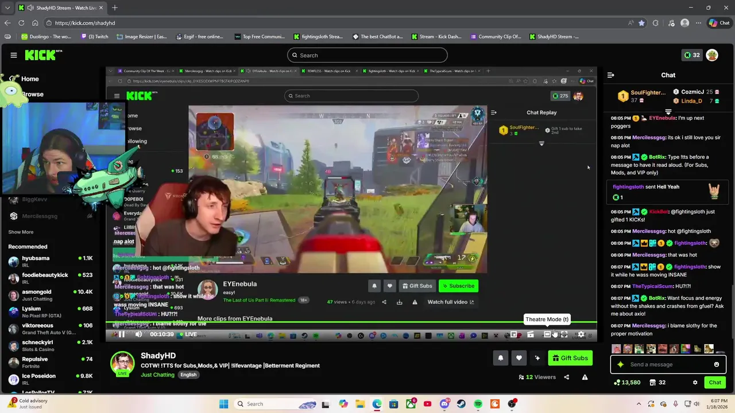Reload the page with browser refresh
The width and height of the screenshot is (735, 413).
coord(21,23)
